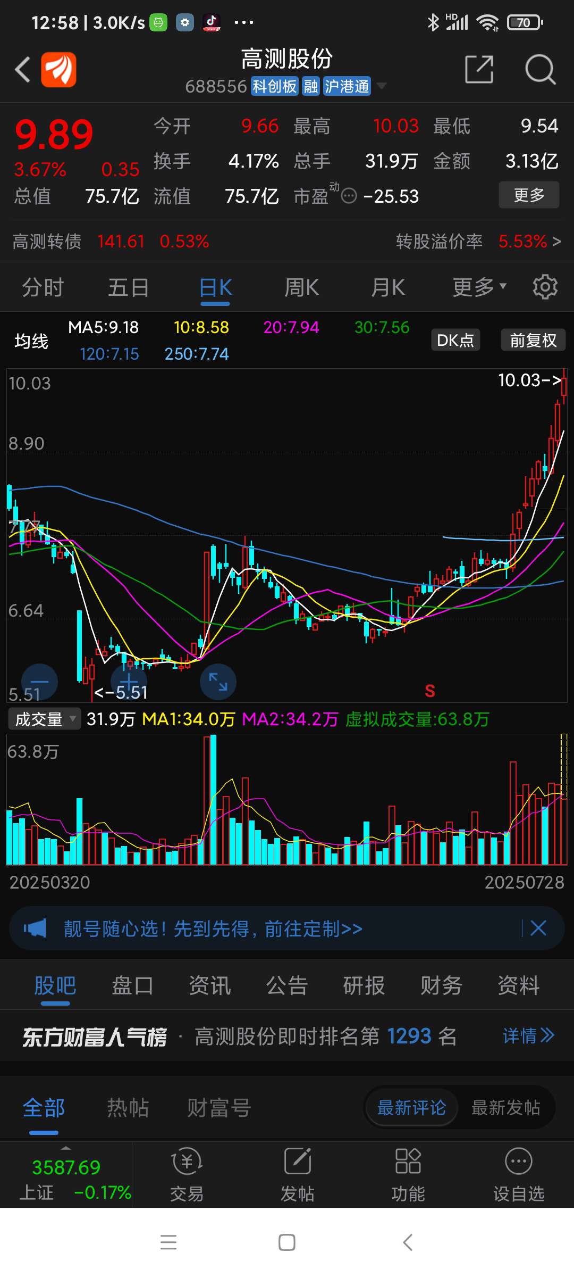
Task: Open 资料 company info tab
Action: tap(519, 985)
